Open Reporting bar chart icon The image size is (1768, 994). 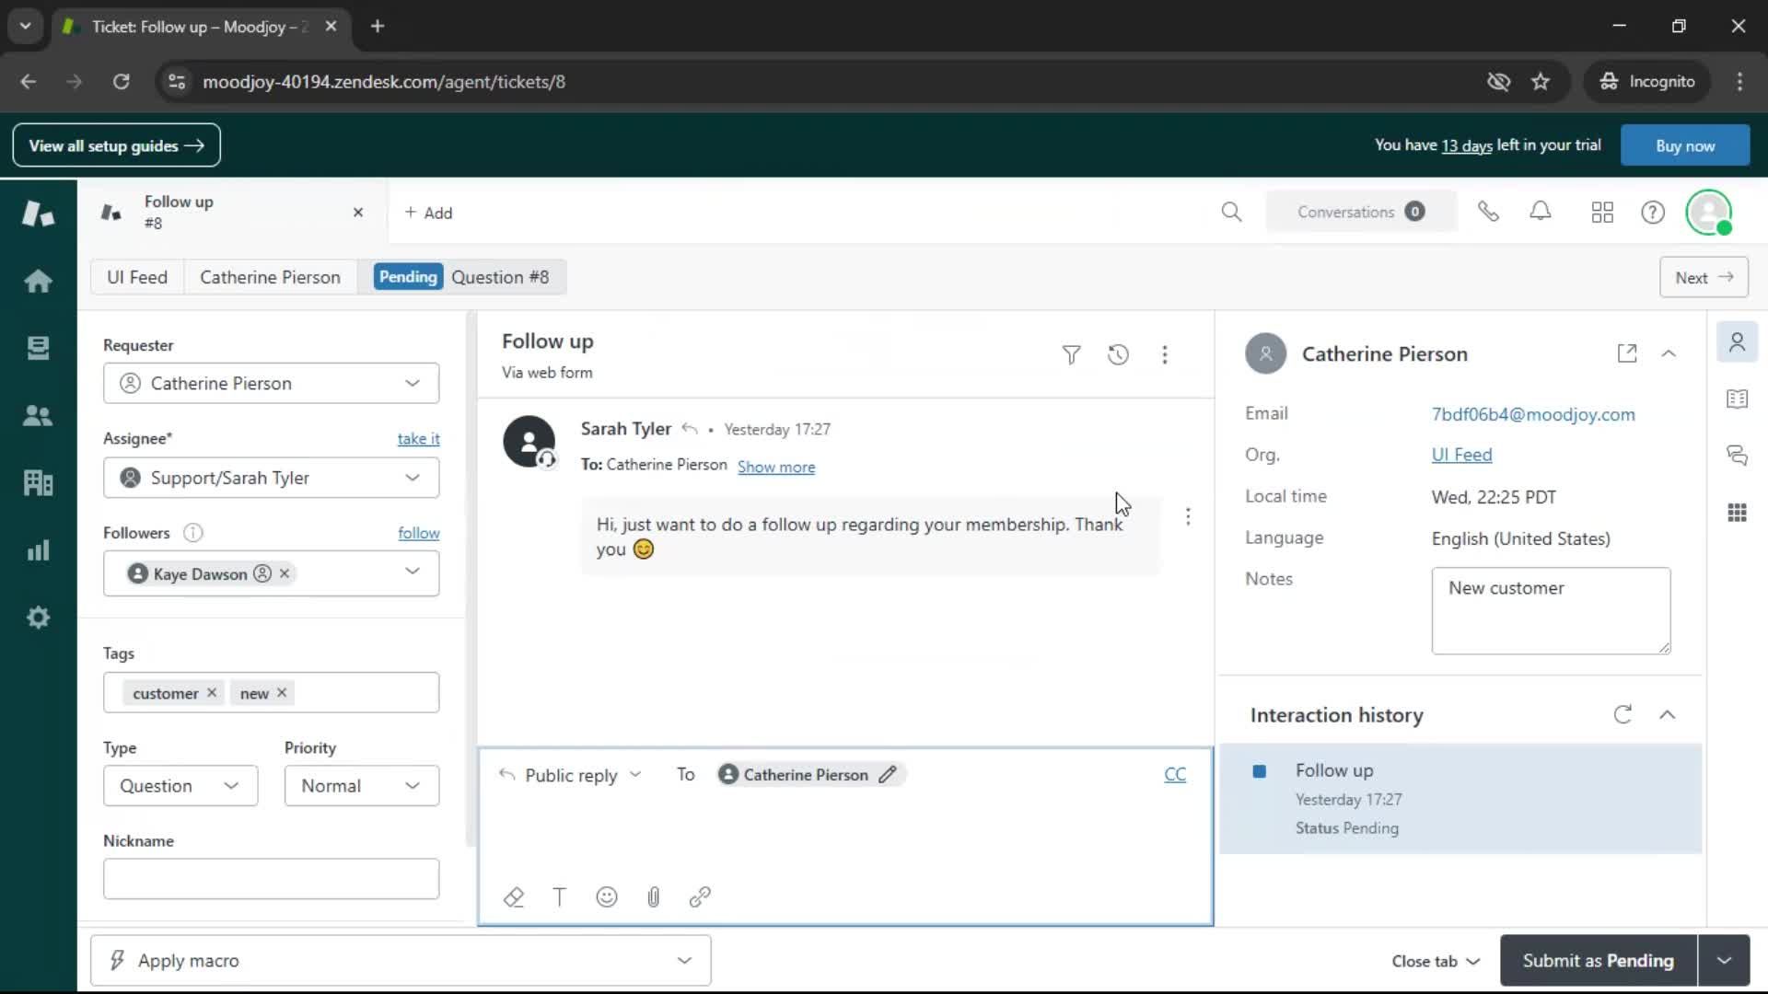point(38,550)
